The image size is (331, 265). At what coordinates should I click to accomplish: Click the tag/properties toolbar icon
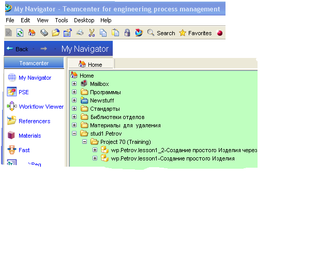click(44, 33)
